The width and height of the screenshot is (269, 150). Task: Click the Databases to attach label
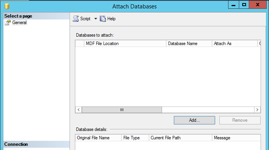pos(95,35)
